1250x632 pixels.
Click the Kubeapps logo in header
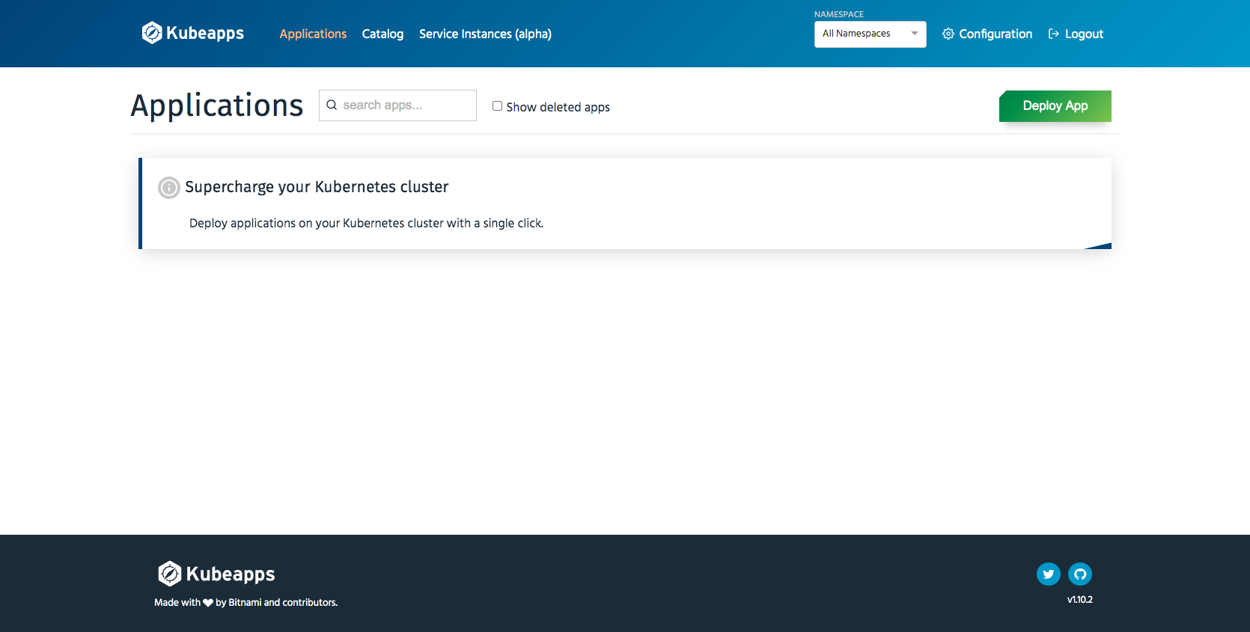(x=193, y=33)
